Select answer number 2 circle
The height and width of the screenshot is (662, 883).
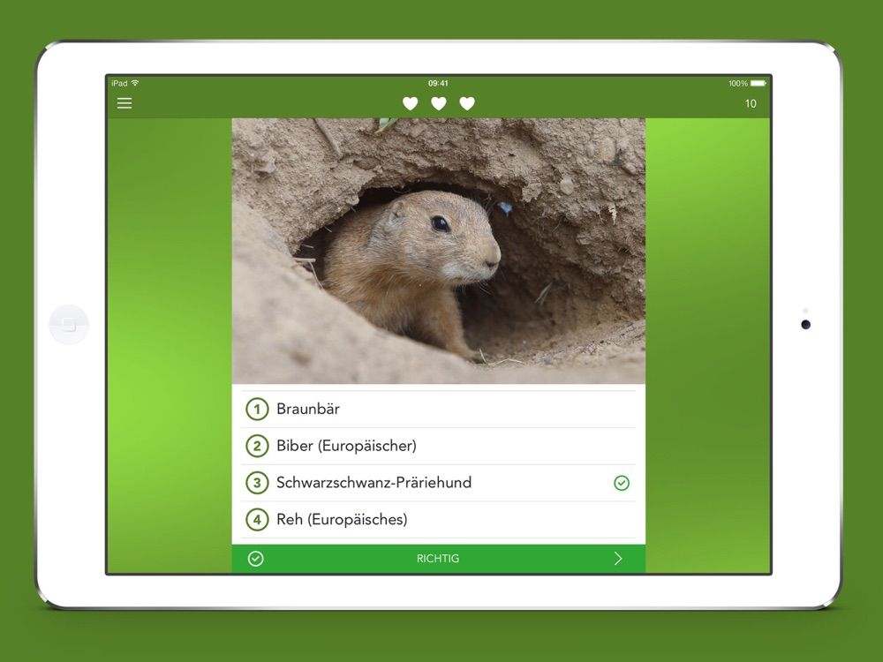click(257, 447)
